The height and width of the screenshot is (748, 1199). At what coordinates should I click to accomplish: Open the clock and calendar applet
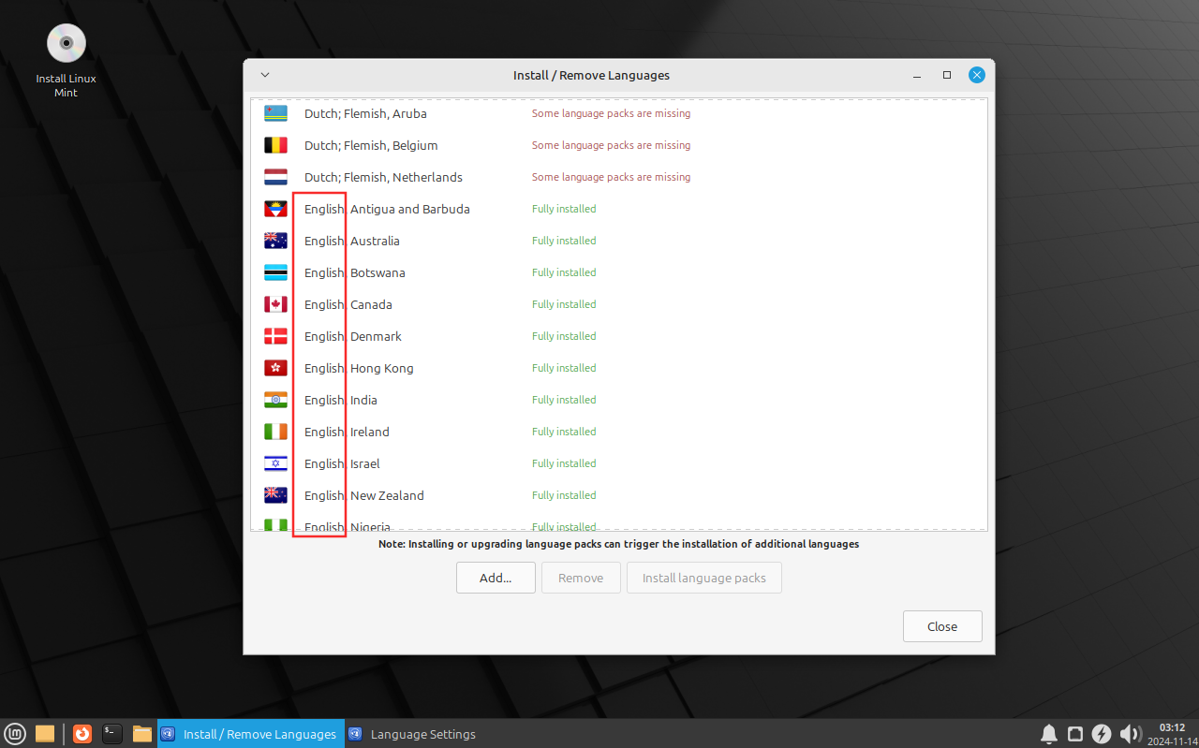click(1172, 734)
